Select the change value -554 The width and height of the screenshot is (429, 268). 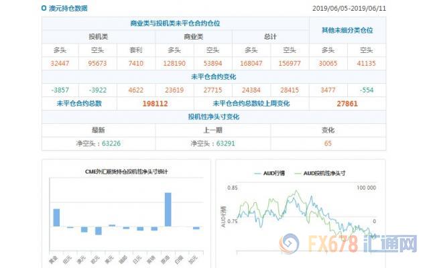pyautogui.click(x=367, y=90)
